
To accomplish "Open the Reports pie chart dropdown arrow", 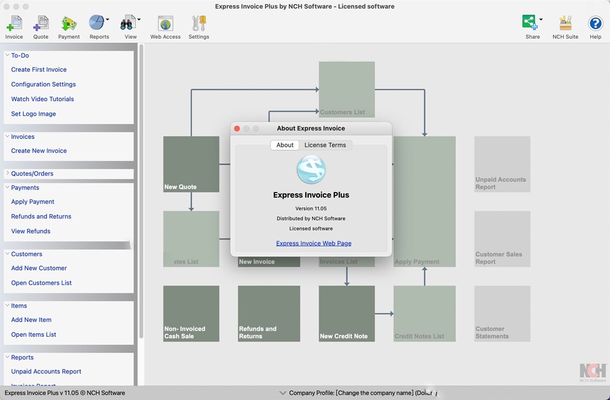I will point(107,19).
